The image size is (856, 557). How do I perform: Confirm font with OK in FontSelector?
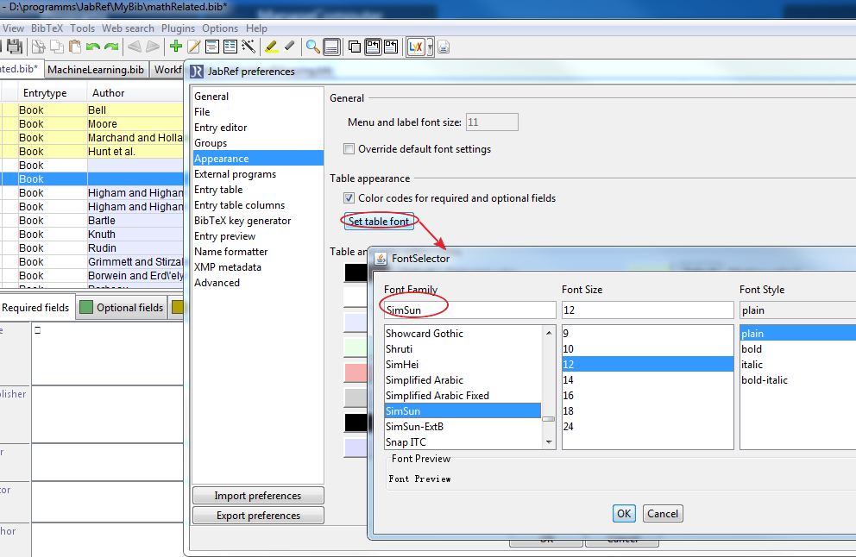624,514
